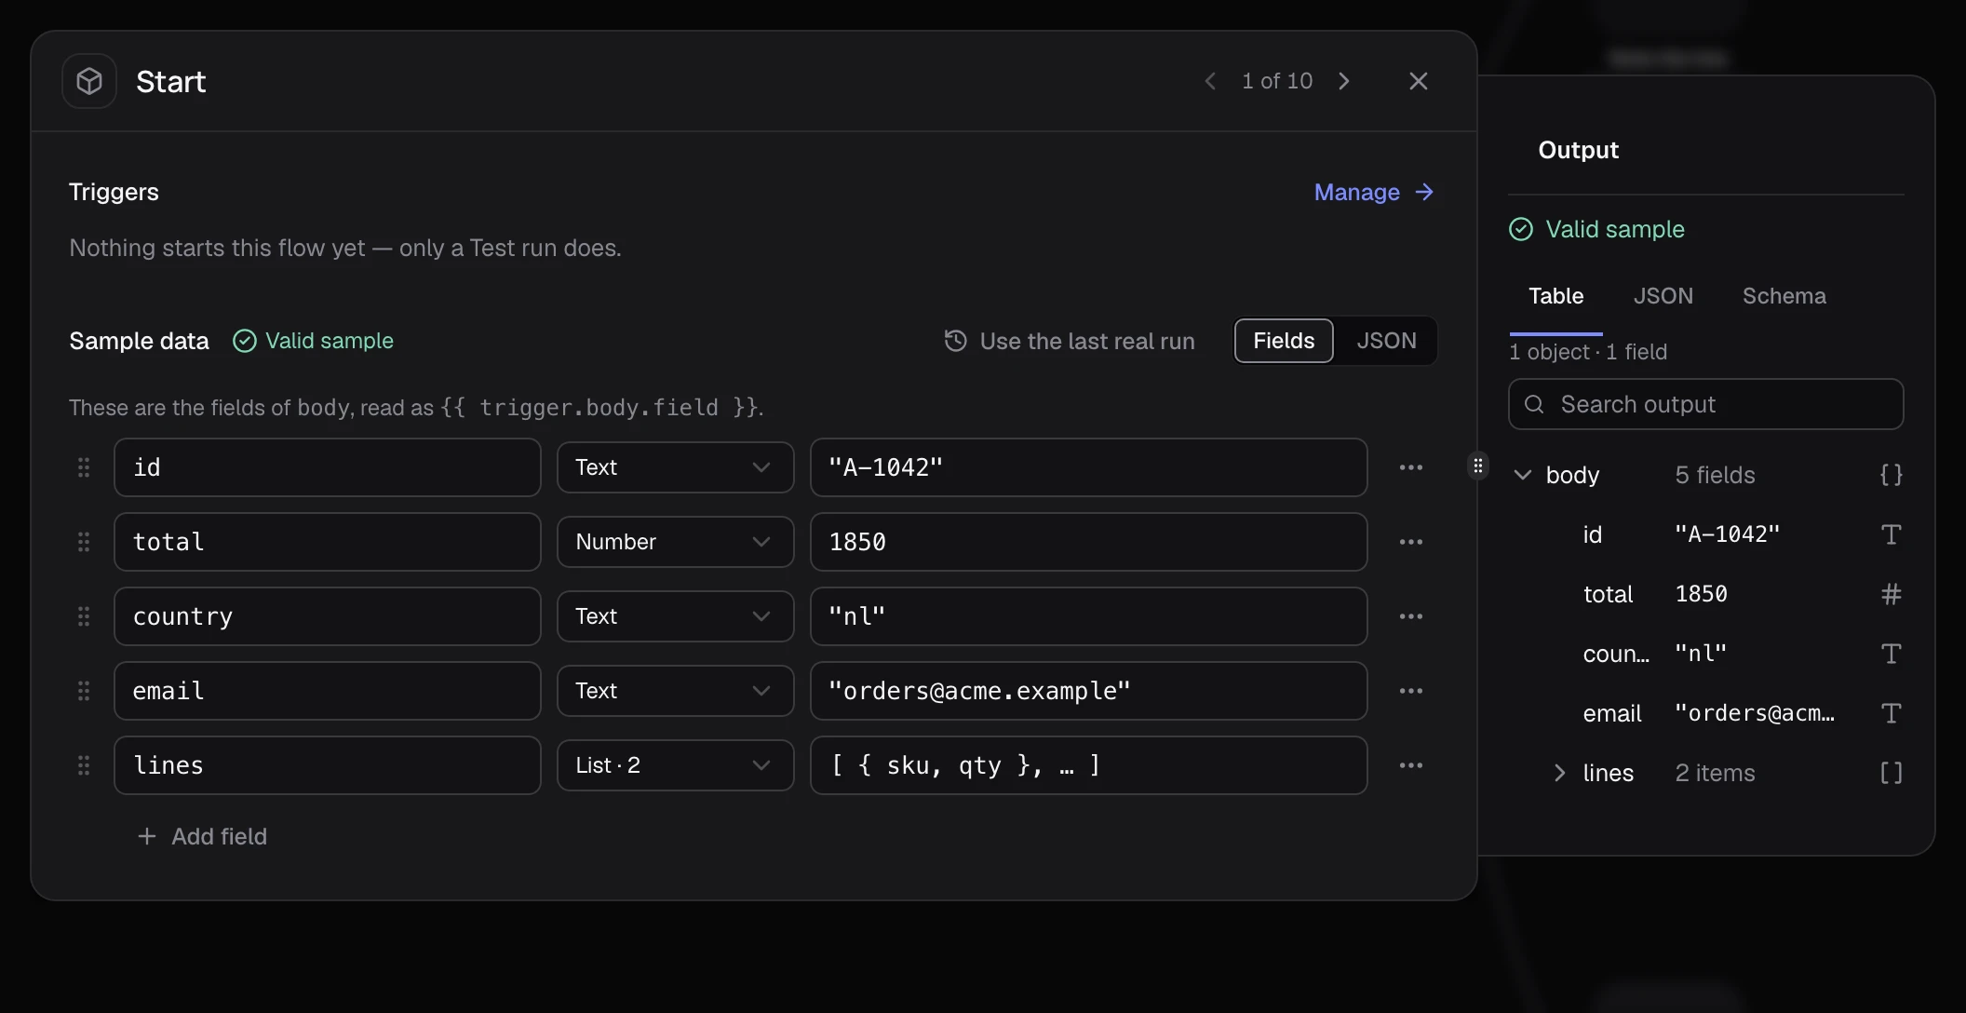
Task: Grab the drag handle of the total row
Action: 84,542
